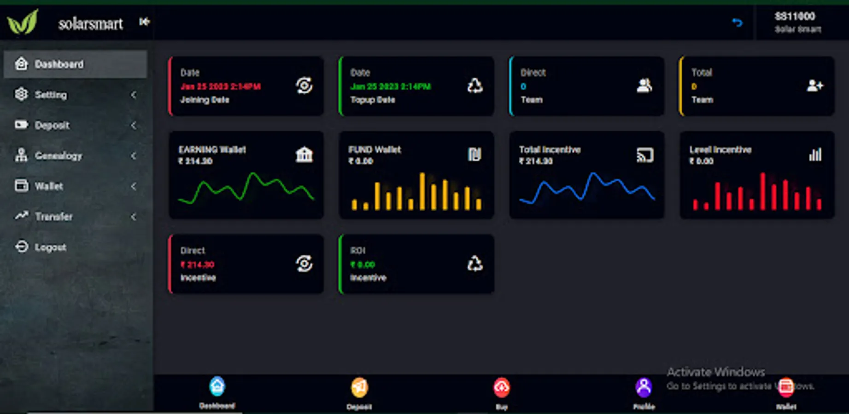The height and width of the screenshot is (414, 849).
Task: Open the user account ID at top right
Action: (x=795, y=17)
